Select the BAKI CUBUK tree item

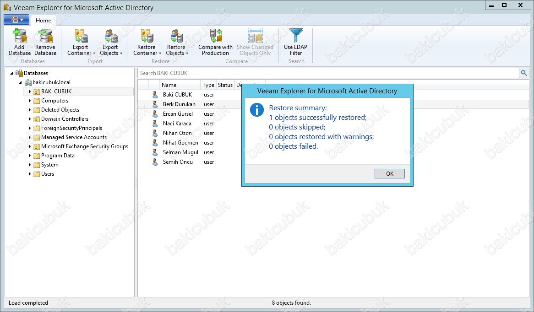(x=56, y=91)
